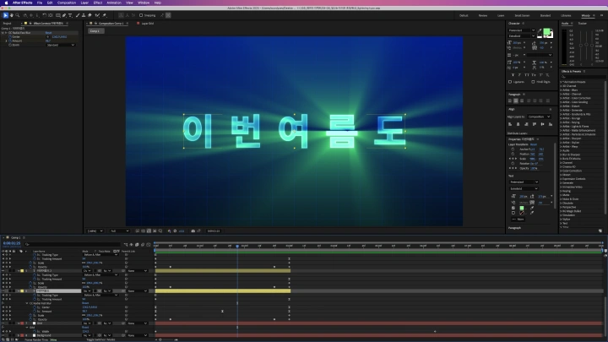608x342 pixels.
Task: Toggle visibility eye of the Background layer
Action: (3, 335)
